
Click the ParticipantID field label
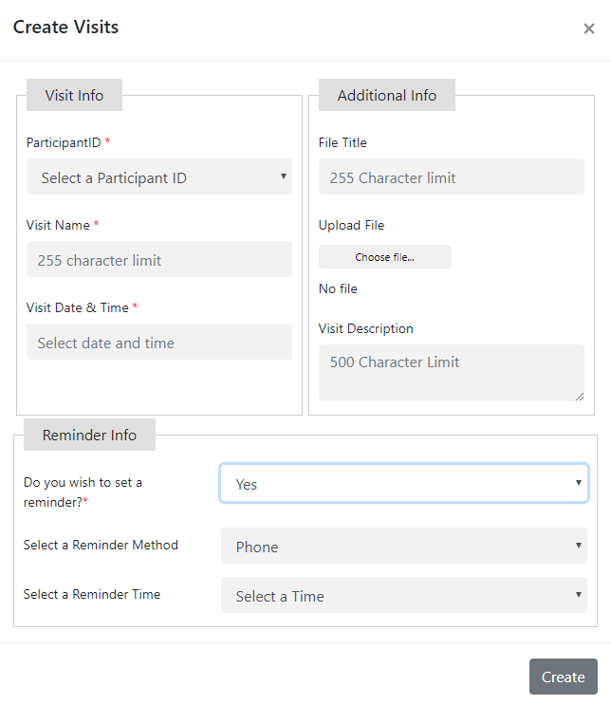[x=64, y=142]
